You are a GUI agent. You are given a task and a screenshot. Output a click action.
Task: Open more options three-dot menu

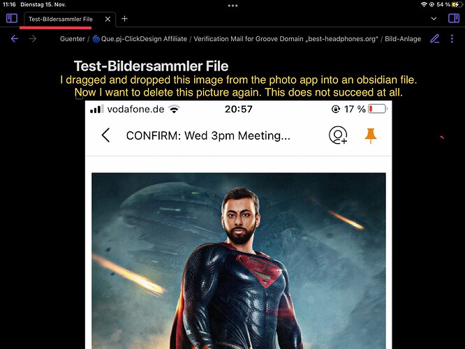452,38
